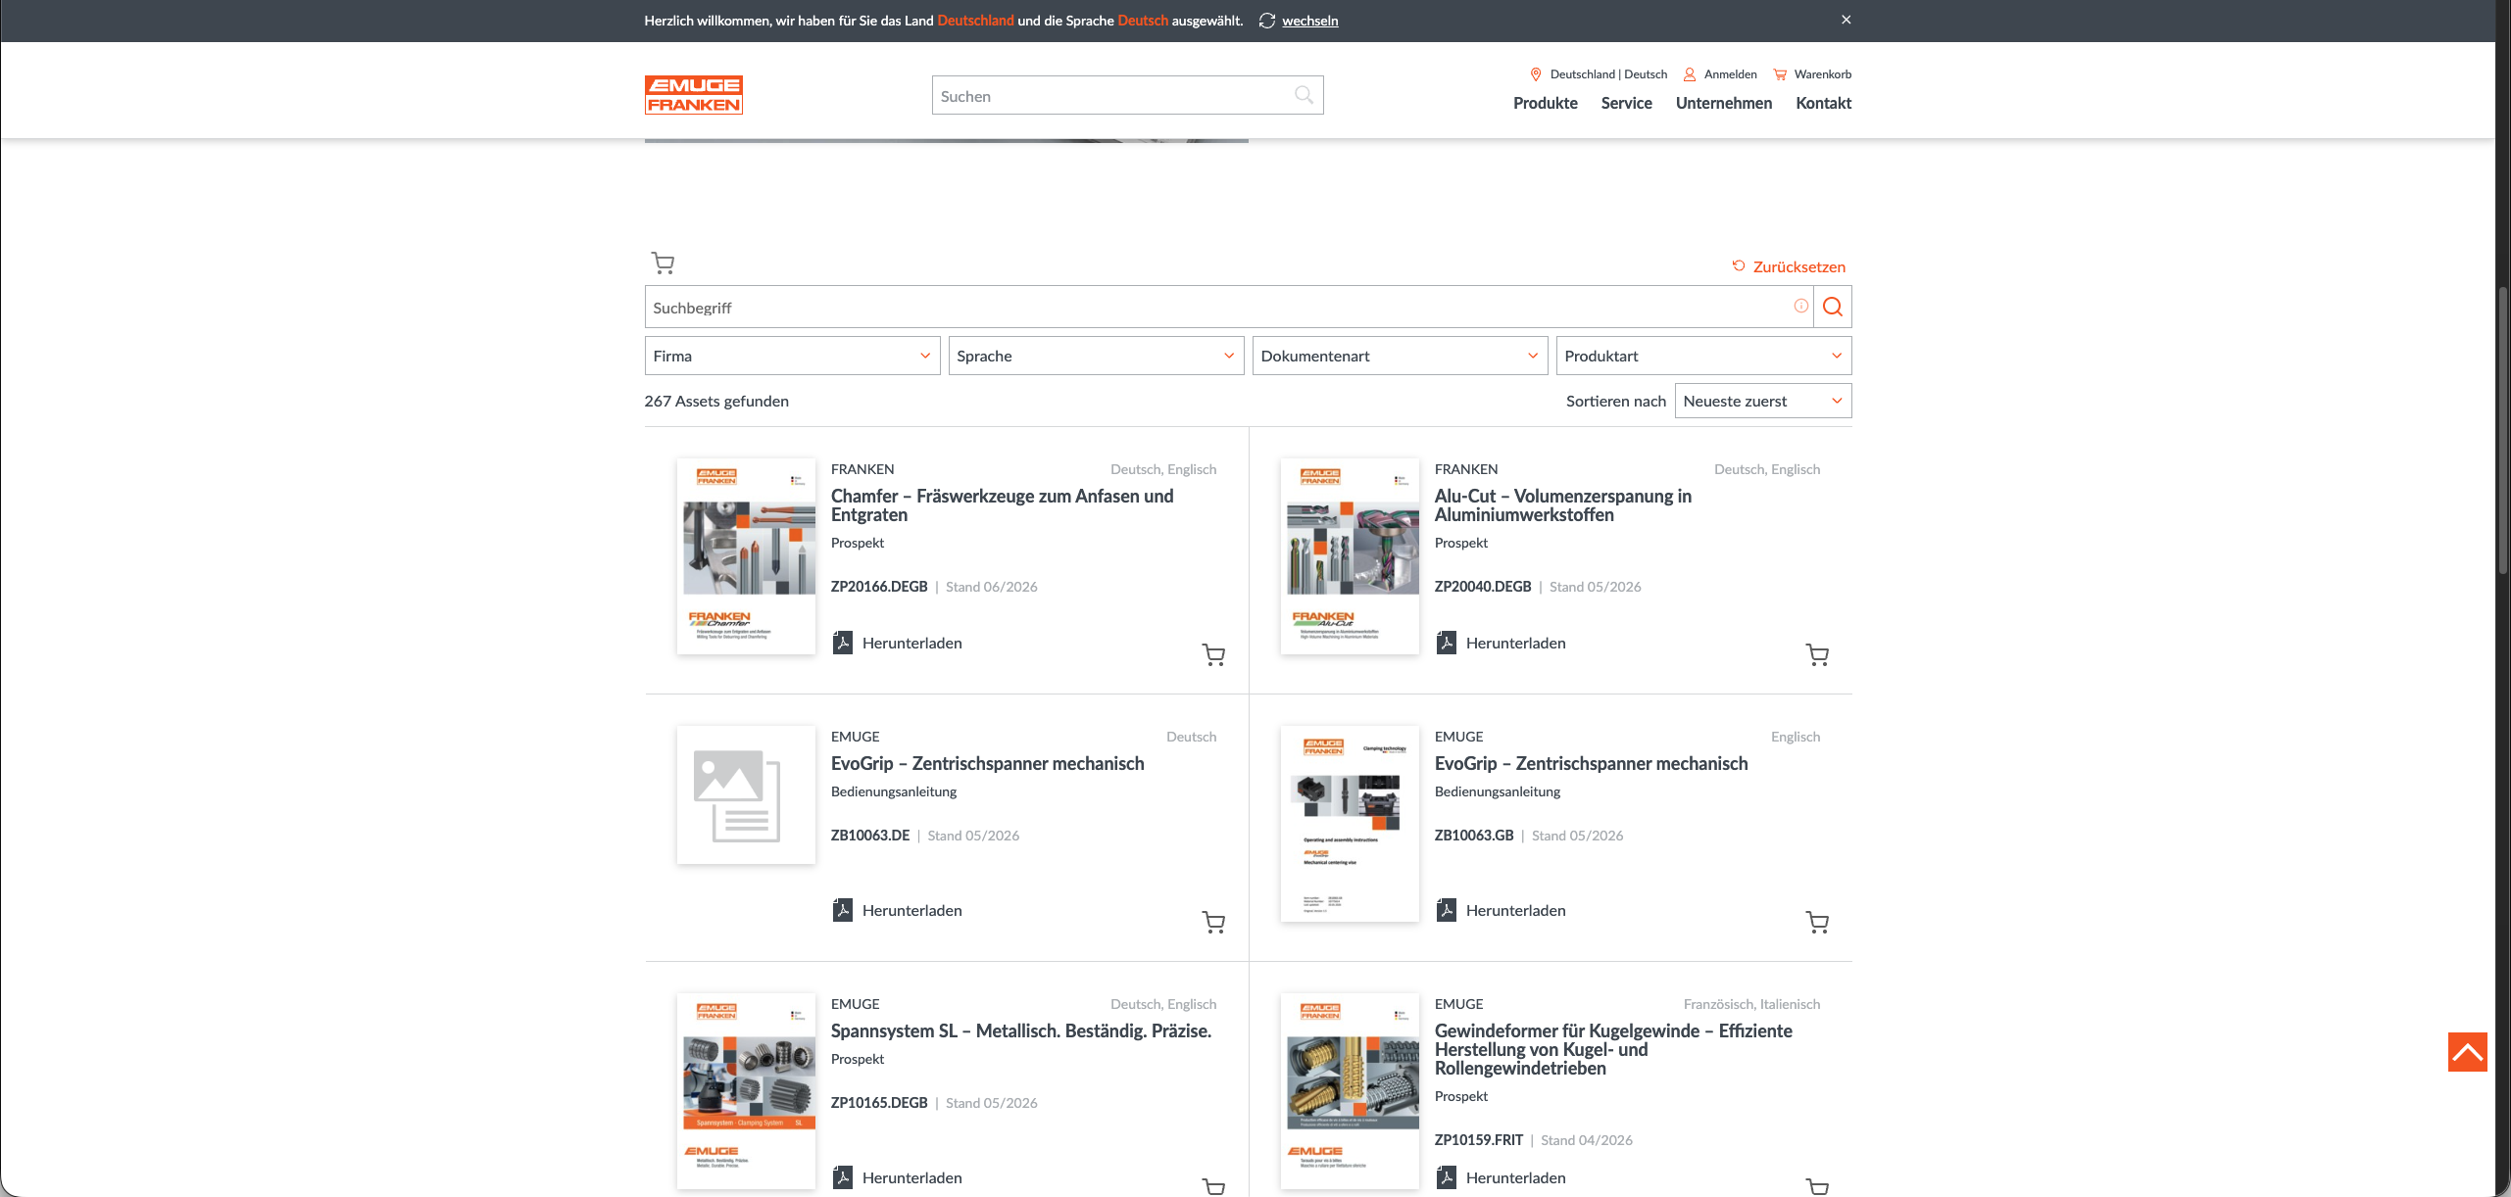The width and height of the screenshot is (2511, 1197).
Task: Click the page vertical scrollbar
Action: 2503,431
